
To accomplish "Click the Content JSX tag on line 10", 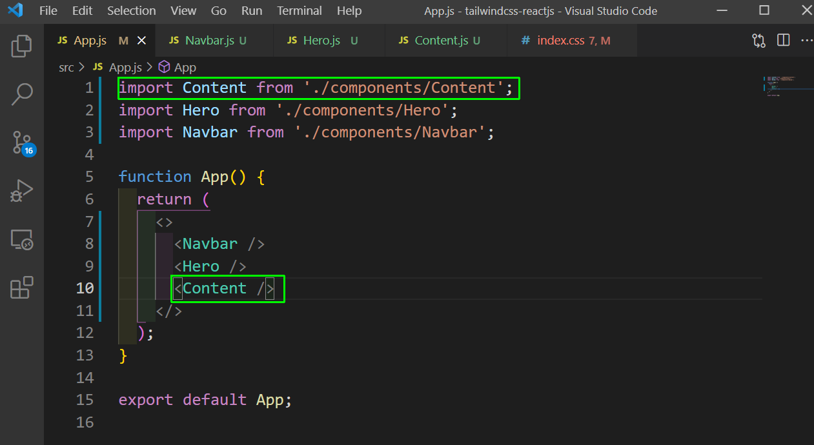I will point(224,288).
